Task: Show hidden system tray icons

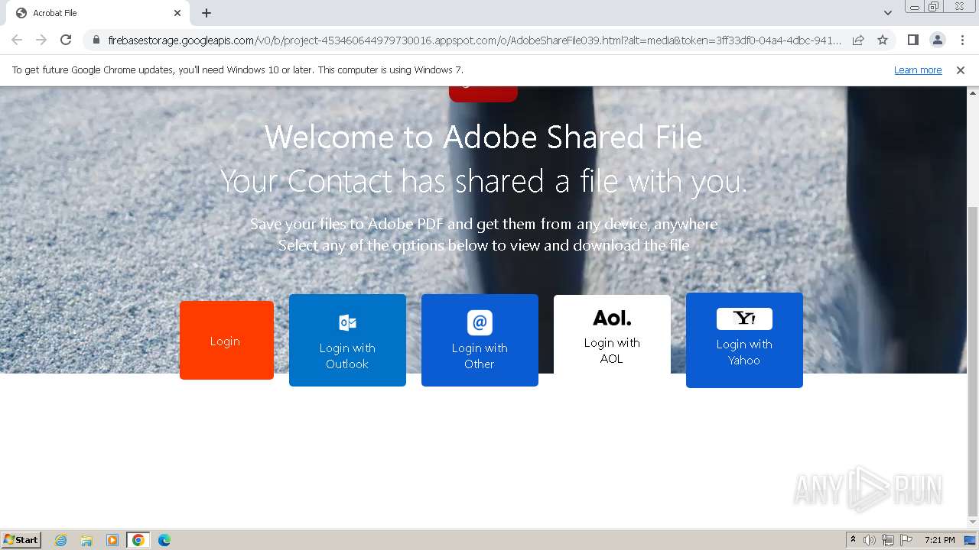Action: pos(853,540)
